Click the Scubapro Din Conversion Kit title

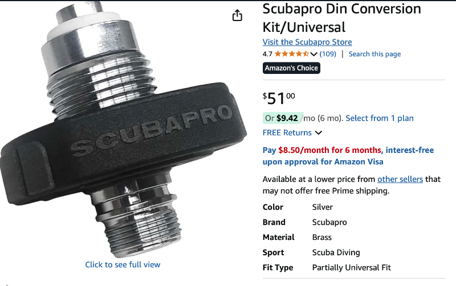pyautogui.click(x=341, y=18)
